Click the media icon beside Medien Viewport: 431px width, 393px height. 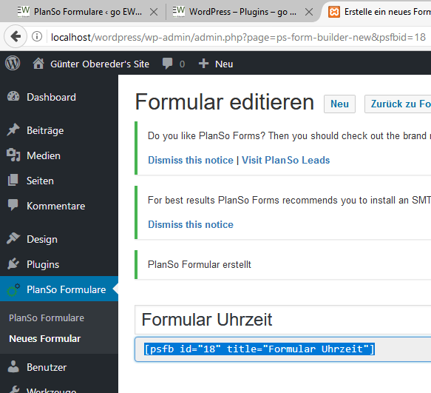point(13,155)
